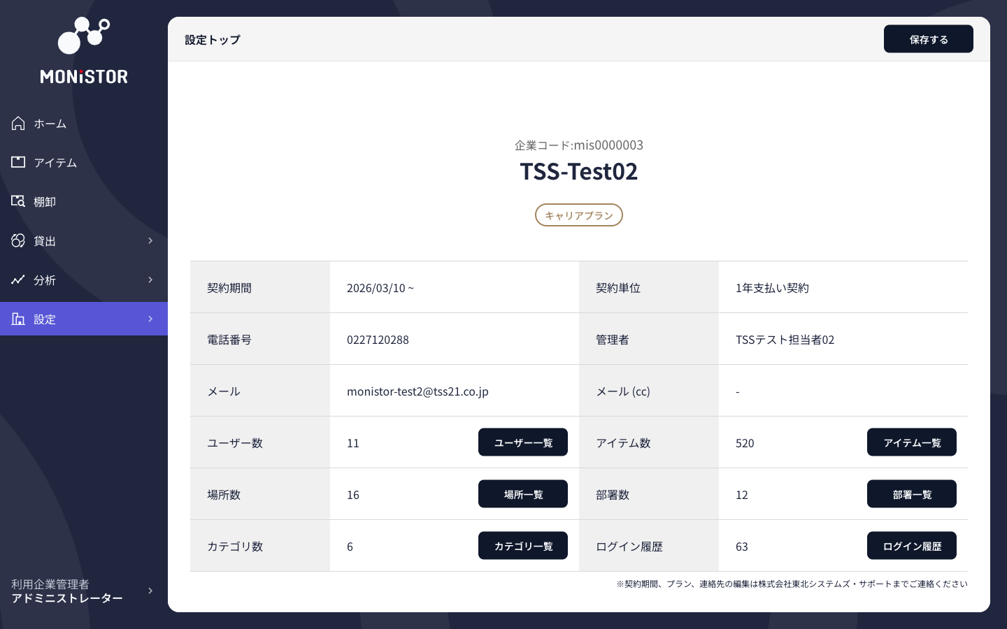The height and width of the screenshot is (629, 1007).
Task: Click the monistor-test2@tss21.co.jp email text
Action: coord(418,391)
